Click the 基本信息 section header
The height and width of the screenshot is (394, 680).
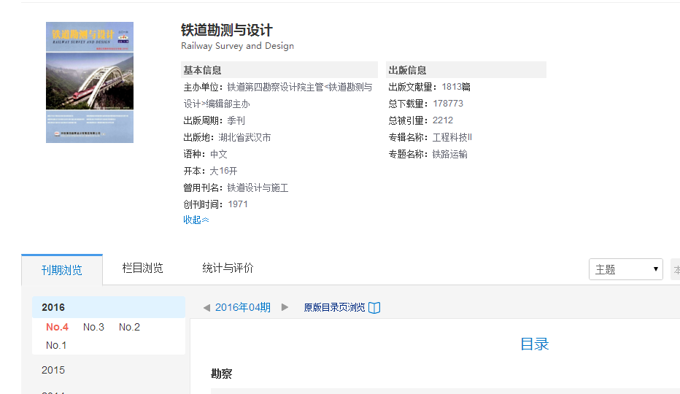(279, 70)
